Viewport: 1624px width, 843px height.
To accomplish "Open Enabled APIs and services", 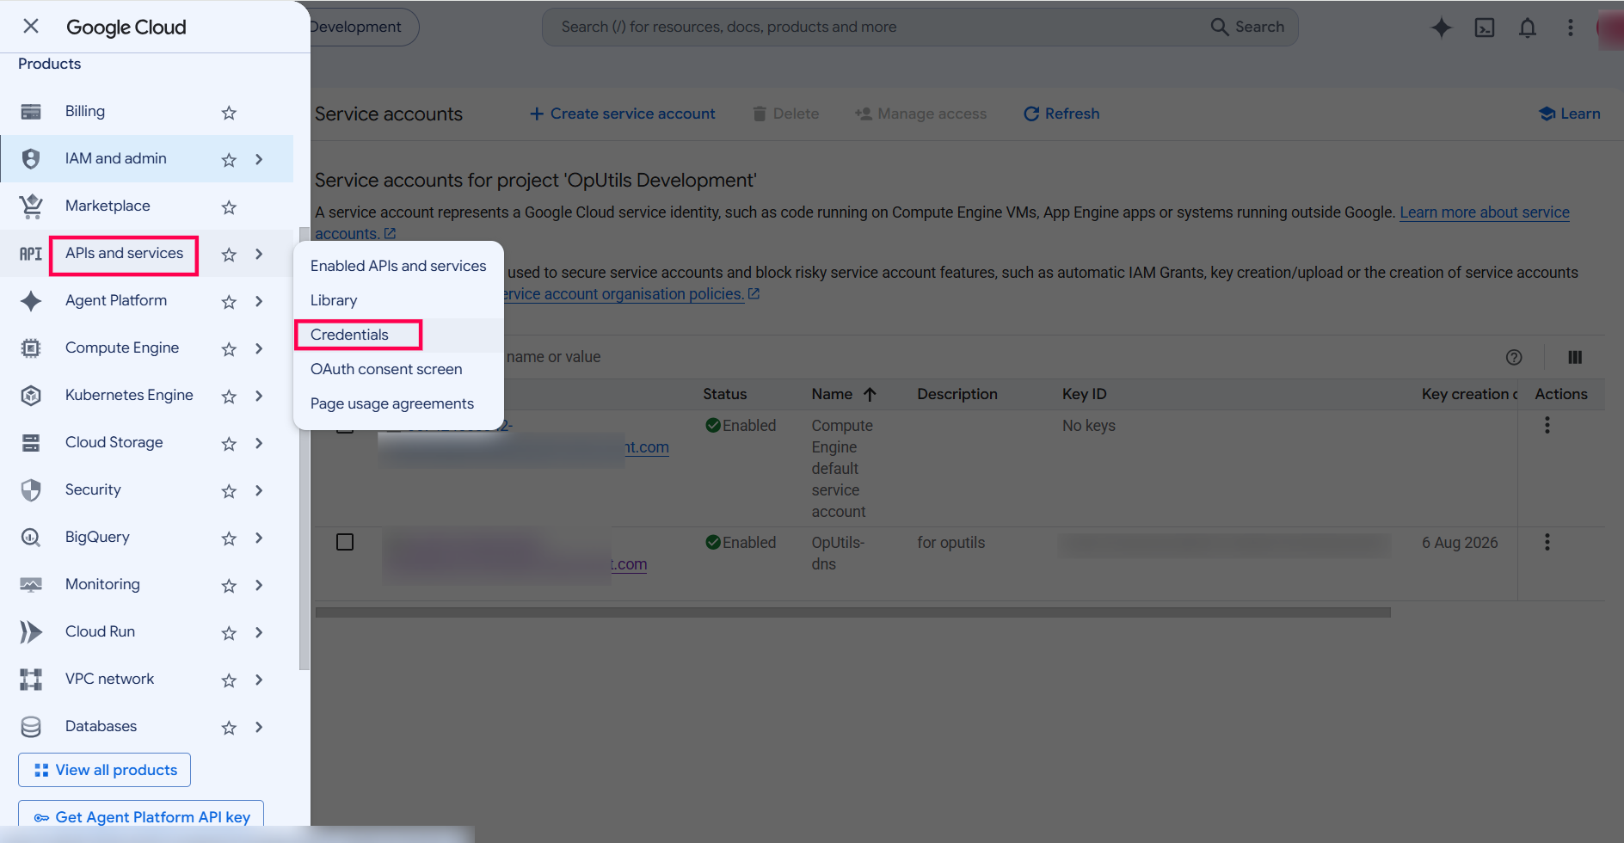I will click(398, 266).
